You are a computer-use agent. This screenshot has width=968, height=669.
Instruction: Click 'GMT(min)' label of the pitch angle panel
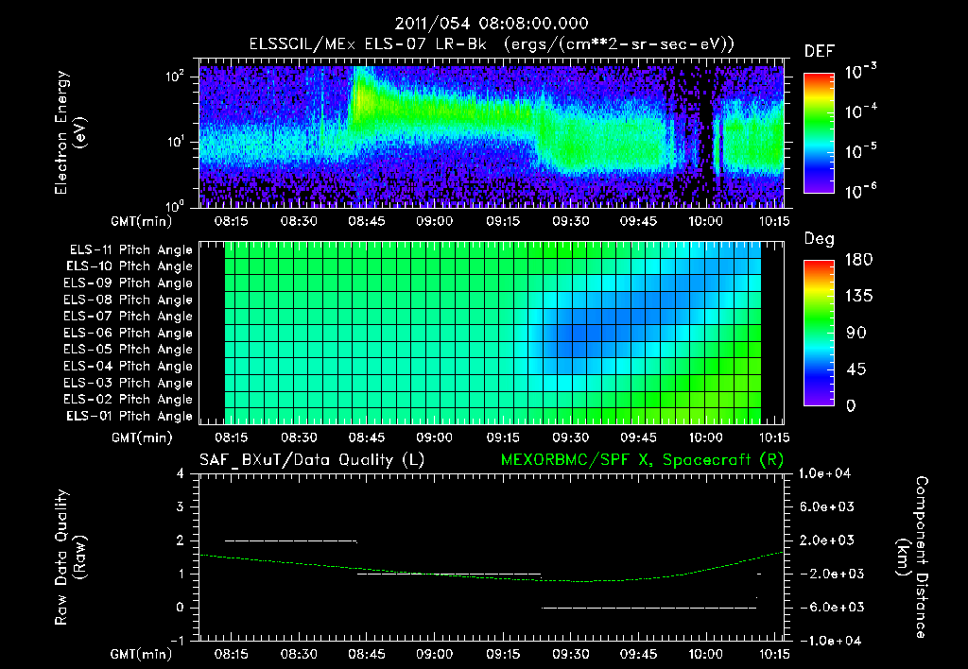tap(142, 438)
